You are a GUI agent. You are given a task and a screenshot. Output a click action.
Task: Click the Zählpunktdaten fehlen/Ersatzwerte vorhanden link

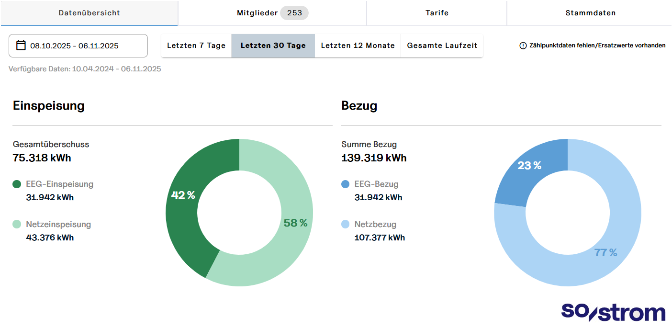[597, 45]
